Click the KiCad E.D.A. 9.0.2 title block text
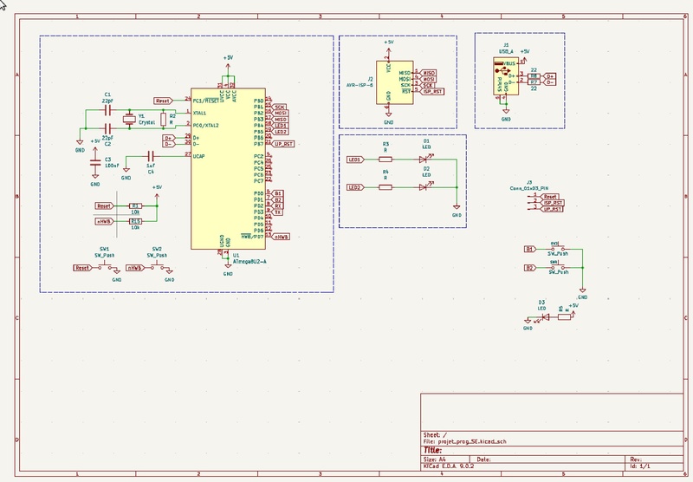This screenshot has width=693, height=482. (x=449, y=466)
